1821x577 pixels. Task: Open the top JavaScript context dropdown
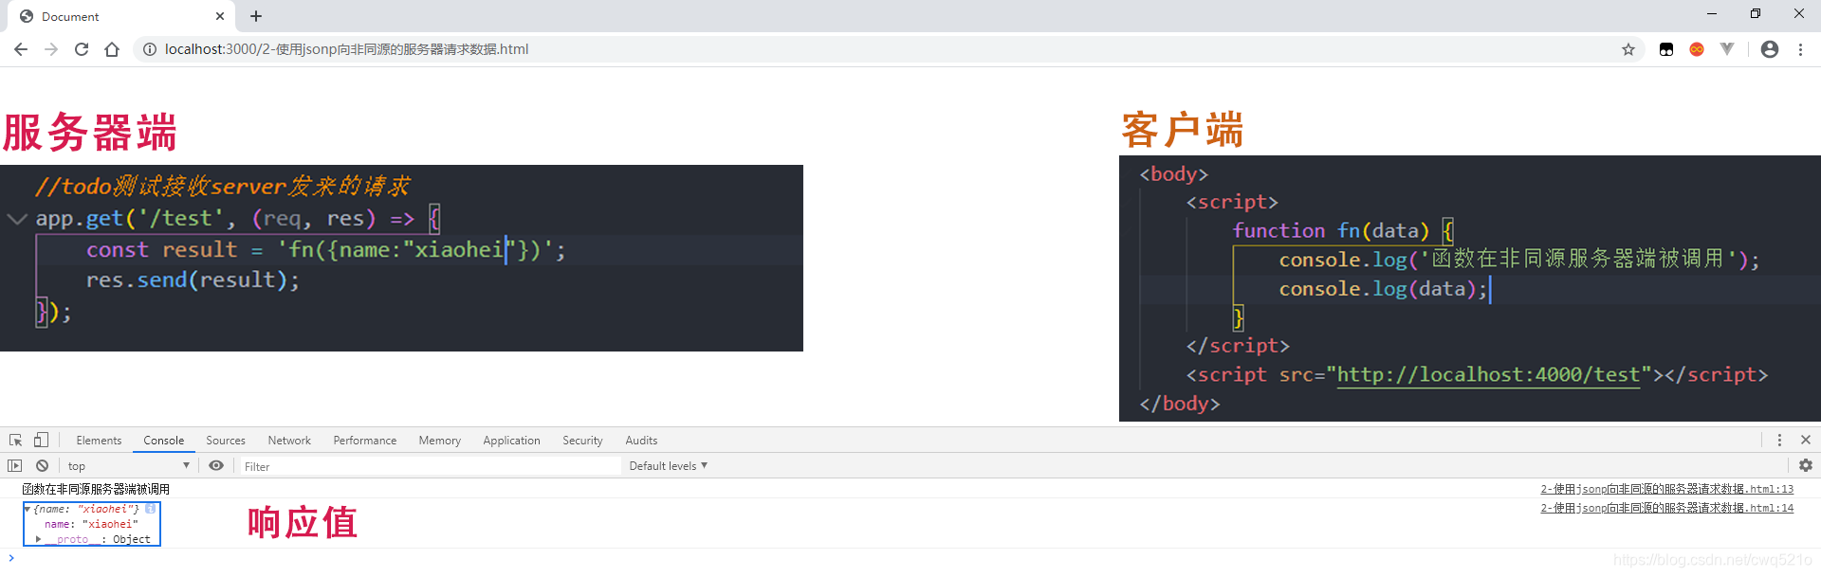tap(128, 466)
